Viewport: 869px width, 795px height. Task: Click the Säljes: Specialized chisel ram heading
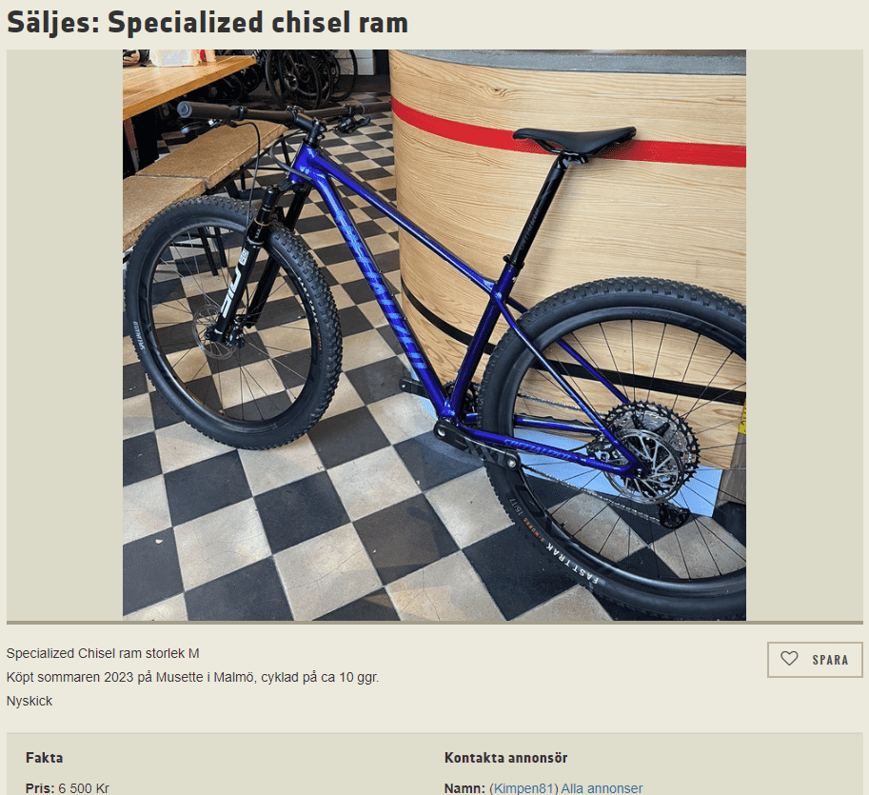(207, 23)
